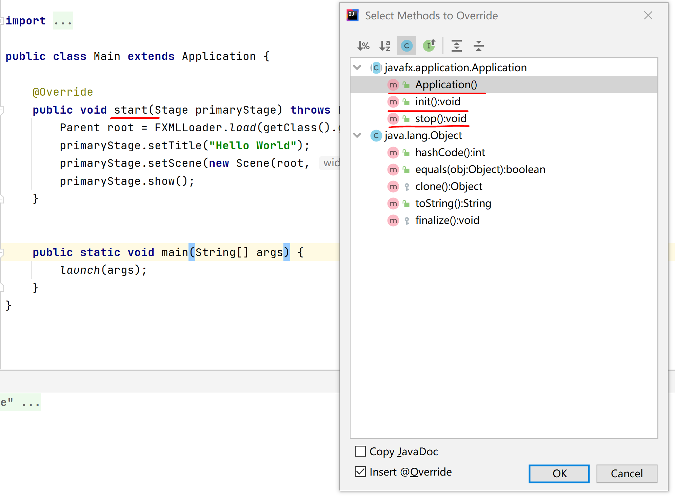Expand the folded import statement

(63, 21)
